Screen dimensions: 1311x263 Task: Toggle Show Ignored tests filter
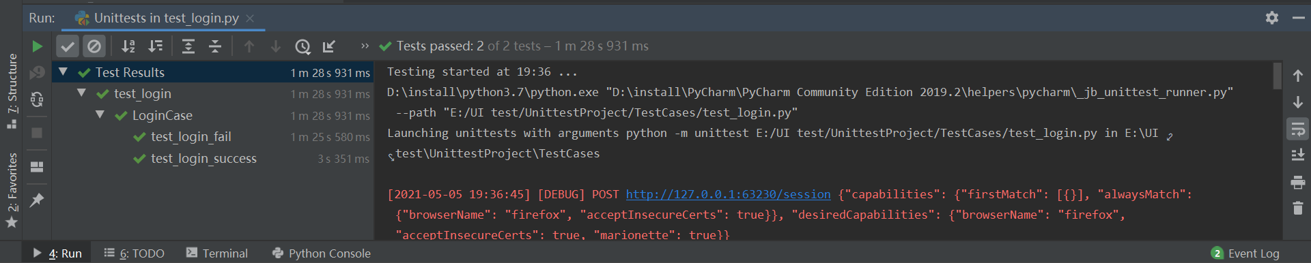point(94,46)
